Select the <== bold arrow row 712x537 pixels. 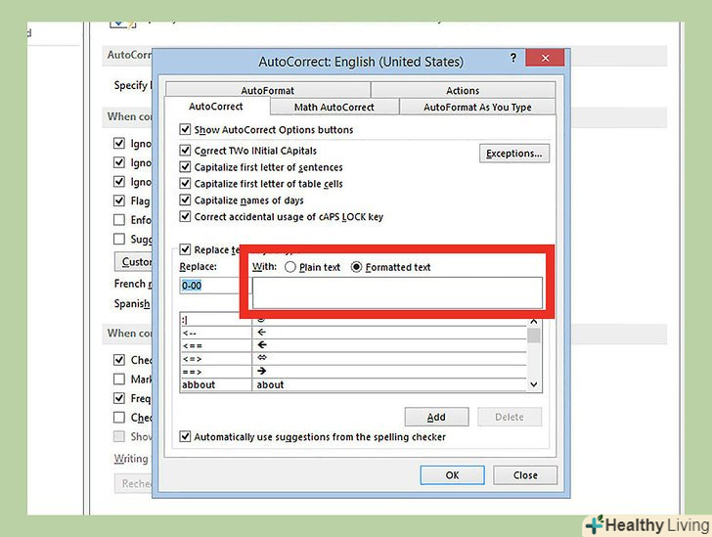coord(353,345)
